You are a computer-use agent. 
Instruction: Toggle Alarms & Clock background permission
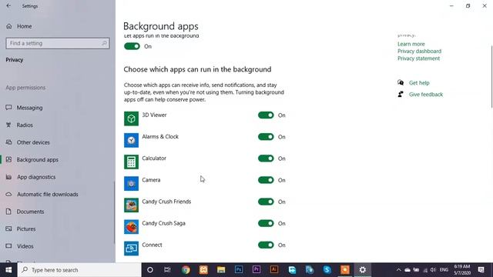pyautogui.click(x=266, y=137)
